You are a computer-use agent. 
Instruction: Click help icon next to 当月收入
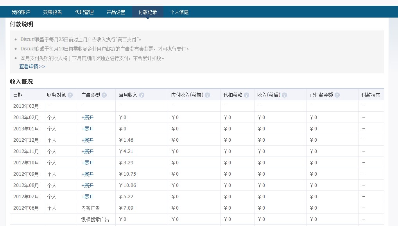(x=142, y=95)
